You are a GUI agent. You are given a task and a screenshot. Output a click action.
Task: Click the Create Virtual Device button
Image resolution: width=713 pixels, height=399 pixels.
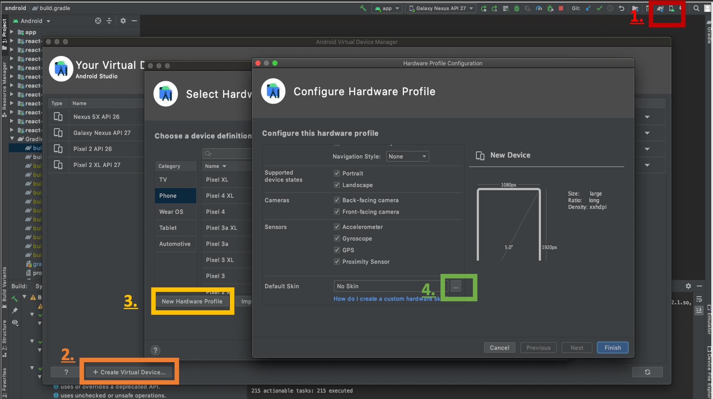click(x=129, y=372)
